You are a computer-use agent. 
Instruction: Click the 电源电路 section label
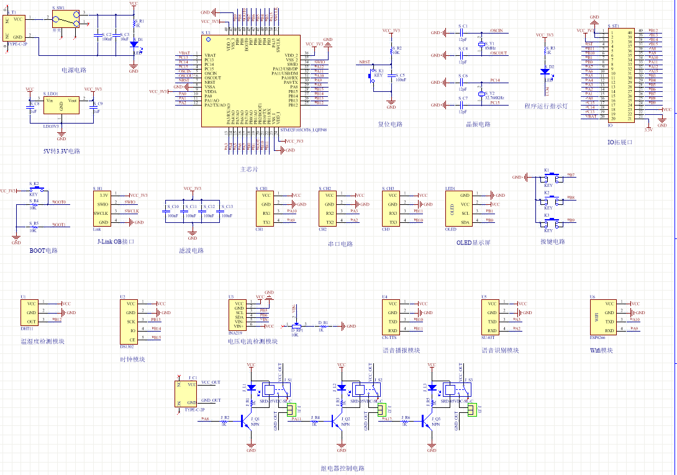point(74,70)
